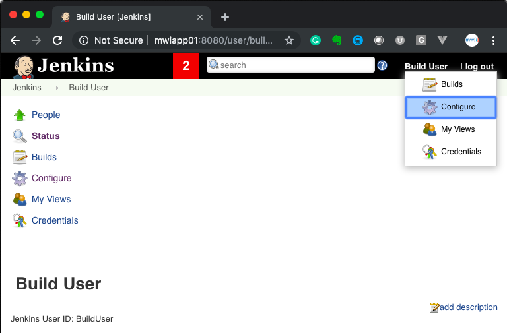The height and width of the screenshot is (333, 507).
Task: Click the Status magnifier icon in sidebar
Action: point(20,136)
